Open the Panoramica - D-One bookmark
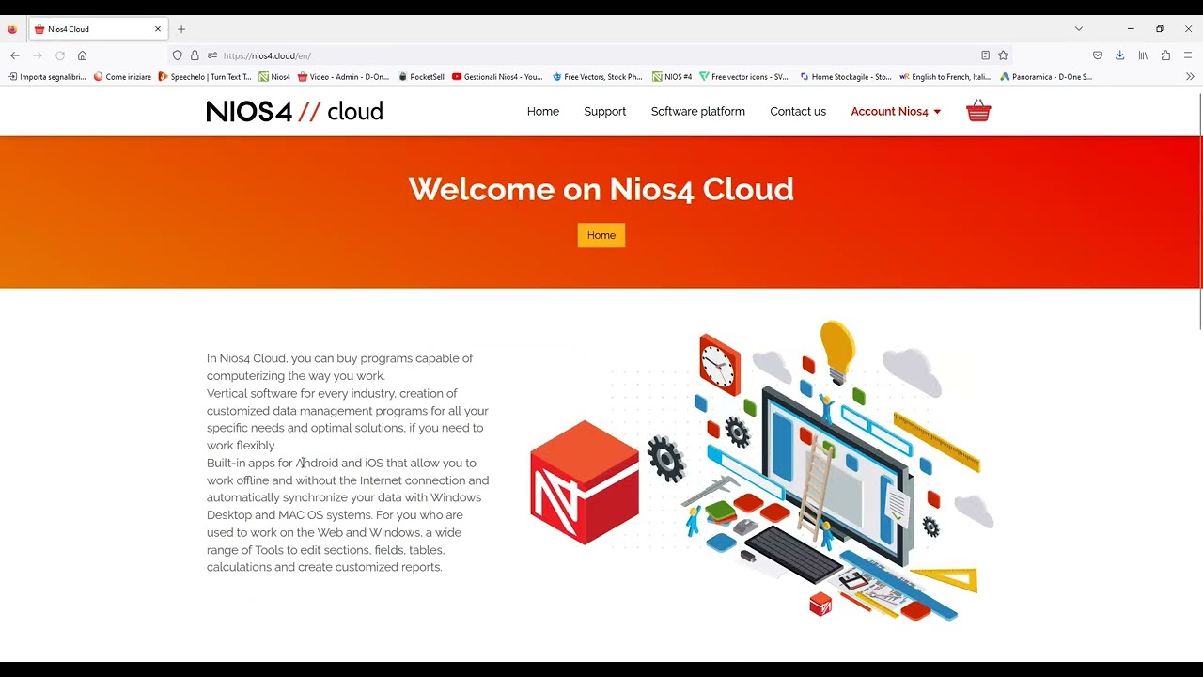Image resolution: width=1203 pixels, height=677 pixels. click(1046, 77)
